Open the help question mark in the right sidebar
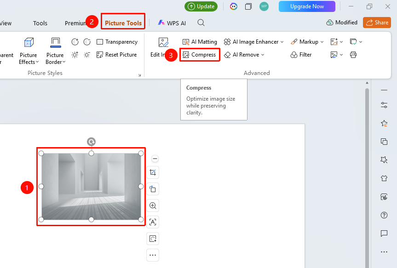 pyautogui.click(x=384, y=215)
